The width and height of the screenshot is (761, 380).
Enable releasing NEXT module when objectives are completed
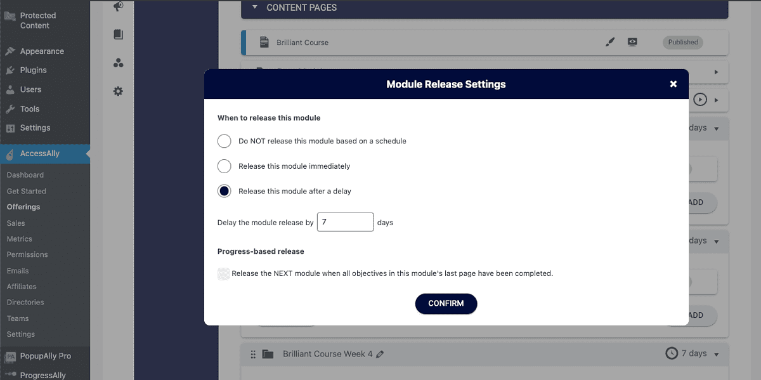[x=223, y=273]
